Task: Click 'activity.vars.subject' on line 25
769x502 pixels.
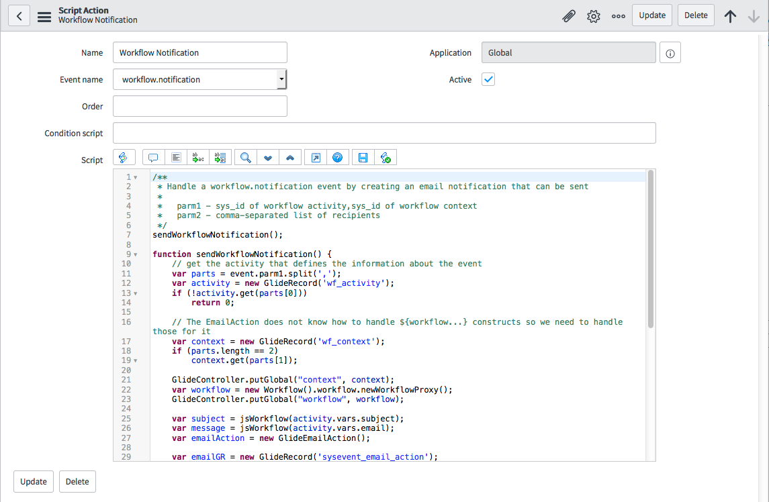Action: (344, 419)
